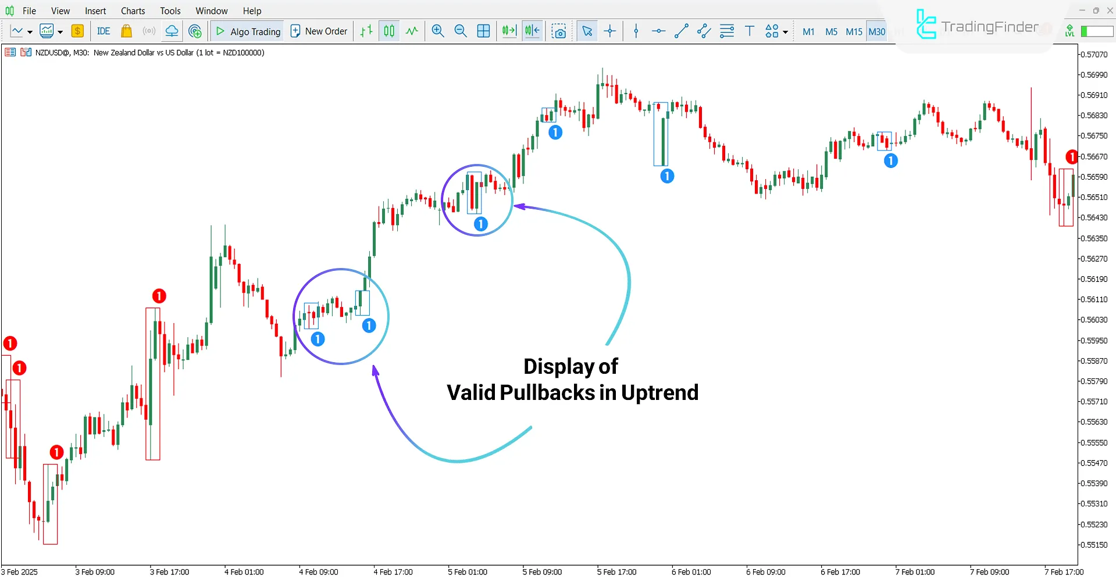The width and height of the screenshot is (1116, 579).
Task: Select the Vertical Line drawing tool
Action: (636, 31)
